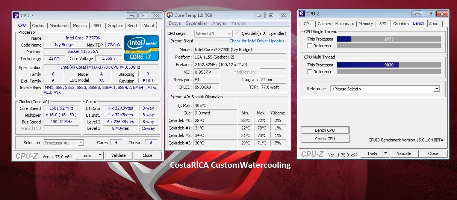
Task: Click Close button in the Bench CPU-Z window
Action: (x=433, y=153)
